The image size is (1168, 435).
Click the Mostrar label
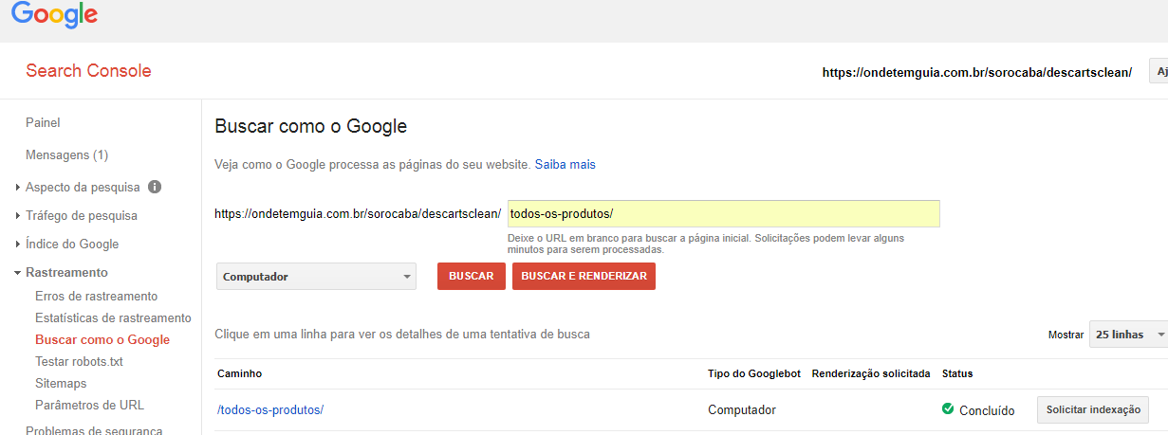coord(1066,335)
